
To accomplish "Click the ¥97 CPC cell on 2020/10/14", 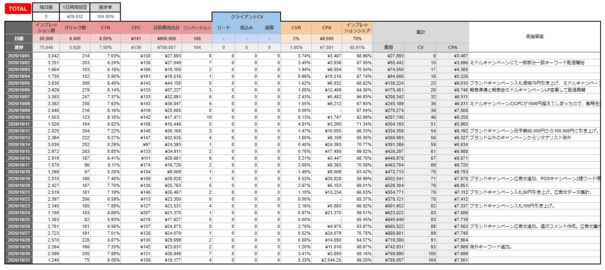I will click(x=136, y=144).
